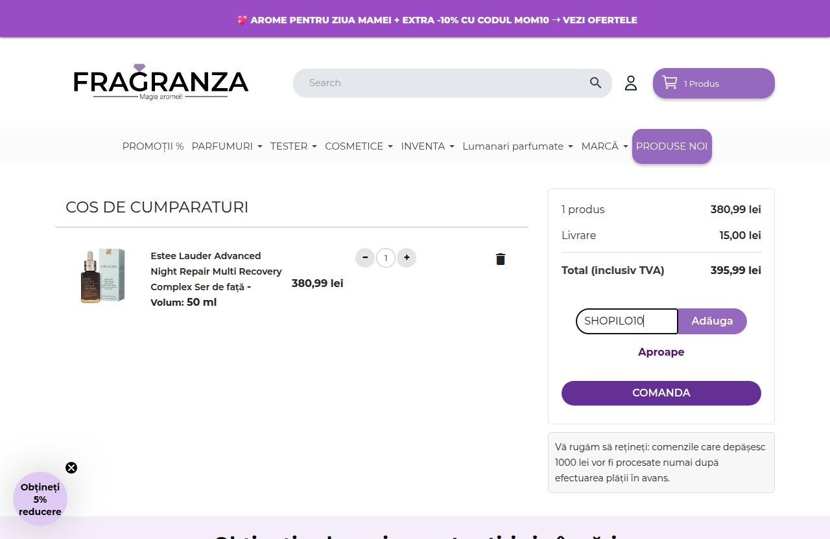This screenshot has height=539, width=830.
Task: Open the Mother's Day promo banner
Action: pos(437,20)
